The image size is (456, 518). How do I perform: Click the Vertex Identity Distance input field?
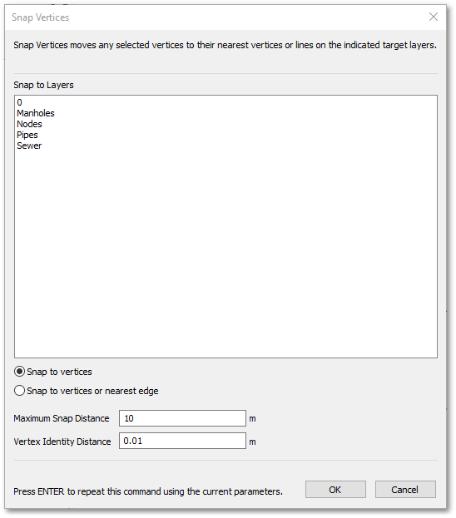point(182,441)
